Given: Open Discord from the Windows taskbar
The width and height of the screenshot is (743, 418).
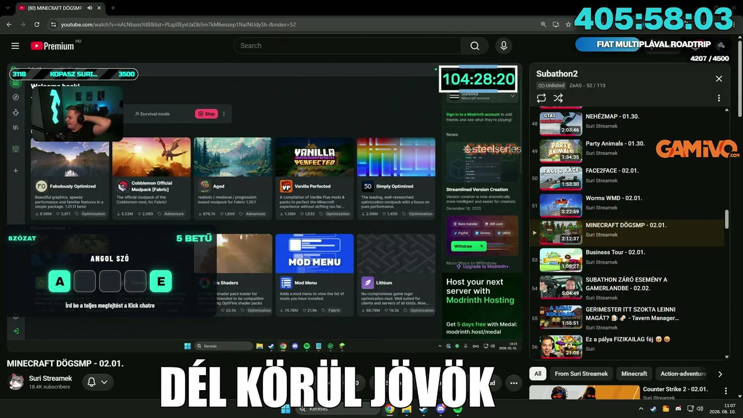Looking at the screenshot, I should pyautogui.click(x=440, y=409).
